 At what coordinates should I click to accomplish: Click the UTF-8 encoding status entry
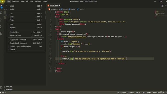click(138, 93)
